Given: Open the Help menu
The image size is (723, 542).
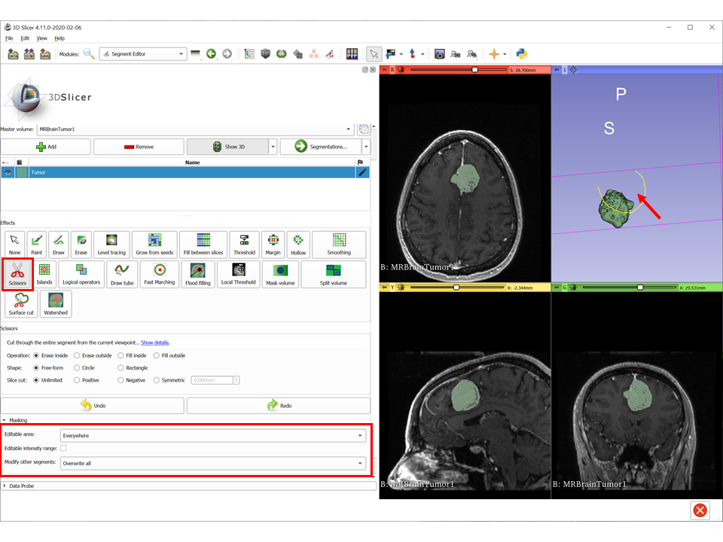Looking at the screenshot, I should click(59, 38).
